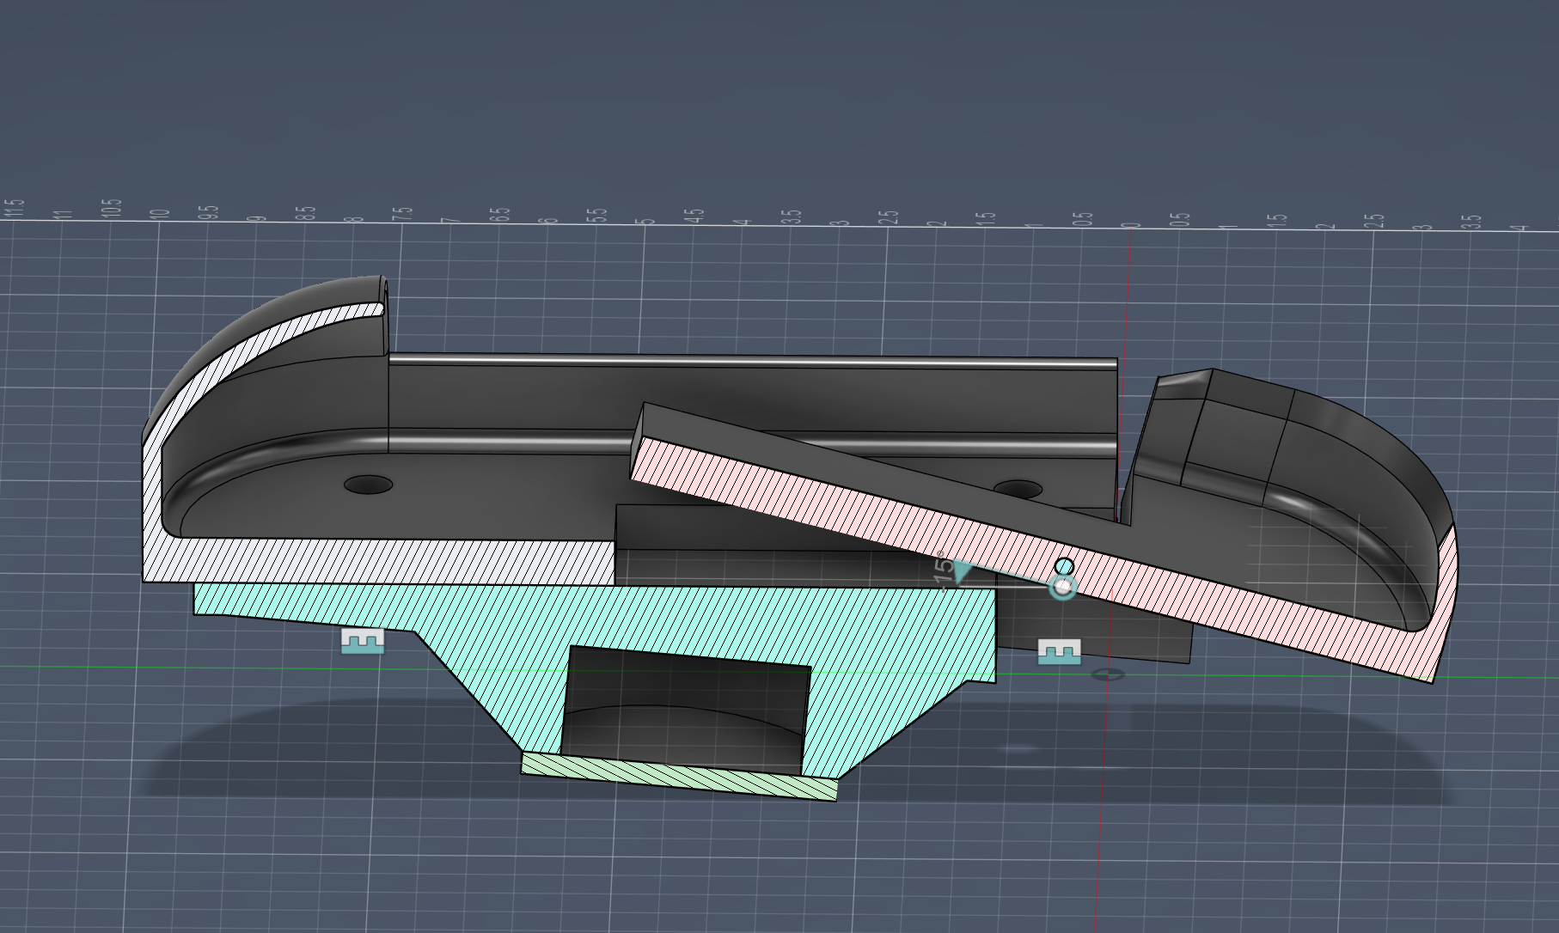Select the light green hatched bottom plate
Image resolution: width=1559 pixels, height=933 pixels.
coord(679,776)
